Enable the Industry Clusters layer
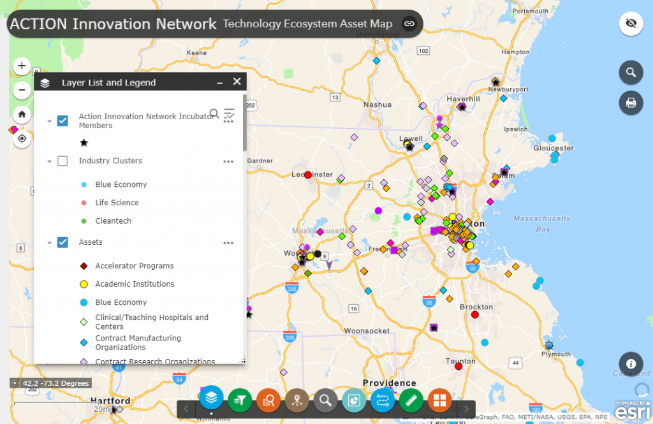The width and height of the screenshot is (653, 424). pyautogui.click(x=62, y=161)
